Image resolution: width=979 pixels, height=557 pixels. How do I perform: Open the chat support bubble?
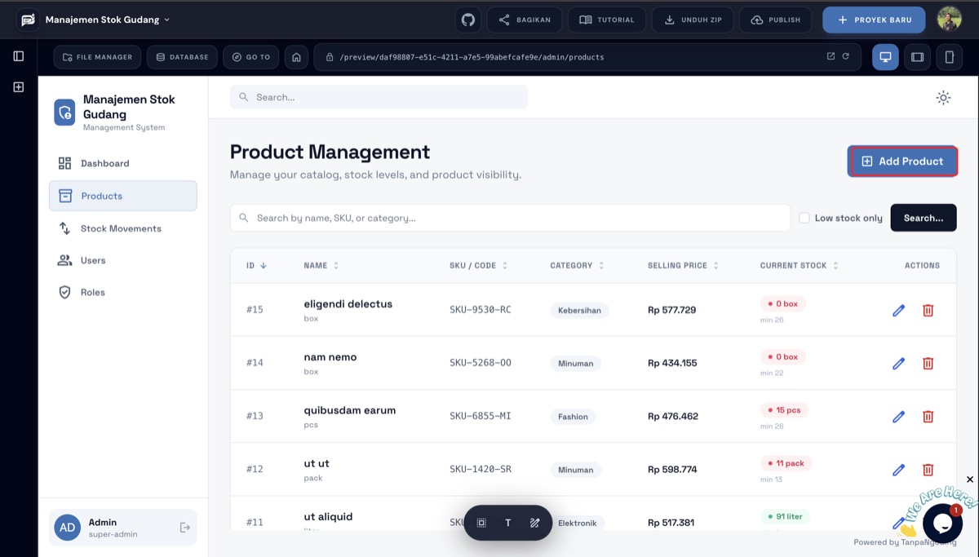[942, 523]
